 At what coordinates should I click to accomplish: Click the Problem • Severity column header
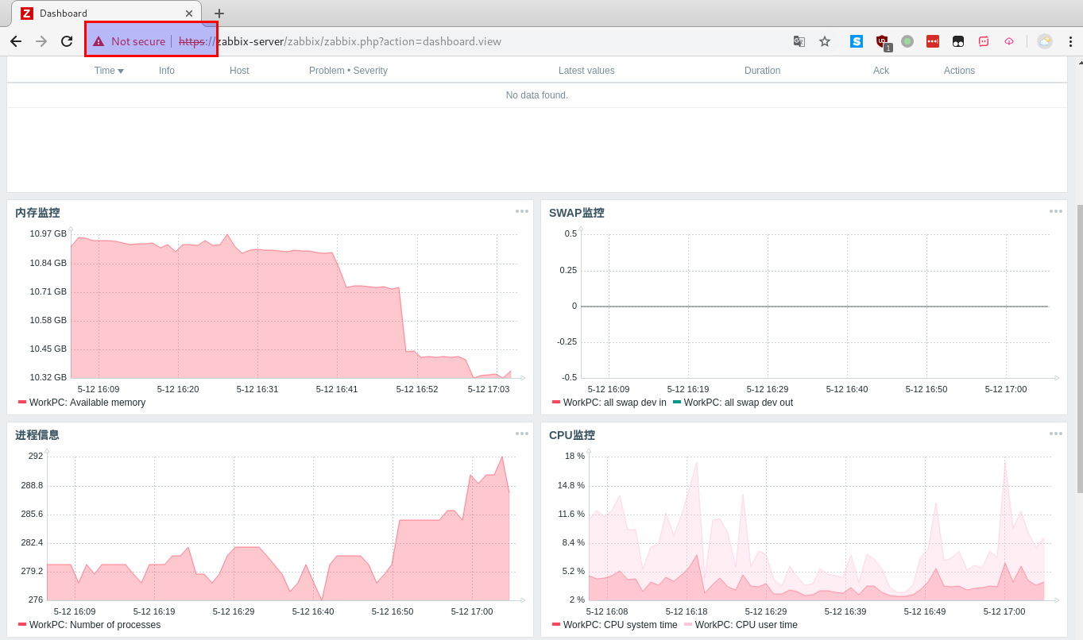(x=348, y=71)
